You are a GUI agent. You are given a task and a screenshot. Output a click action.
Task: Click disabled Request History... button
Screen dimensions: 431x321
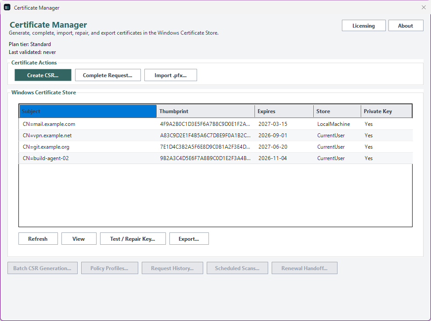coord(172,268)
